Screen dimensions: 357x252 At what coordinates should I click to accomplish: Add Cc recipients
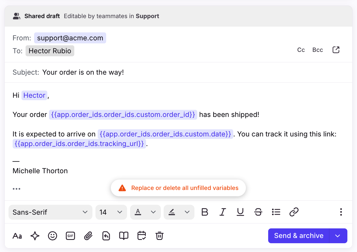coord(301,50)
